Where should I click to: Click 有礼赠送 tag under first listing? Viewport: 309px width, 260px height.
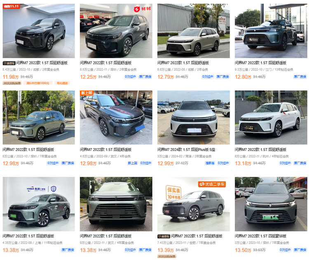62,83
